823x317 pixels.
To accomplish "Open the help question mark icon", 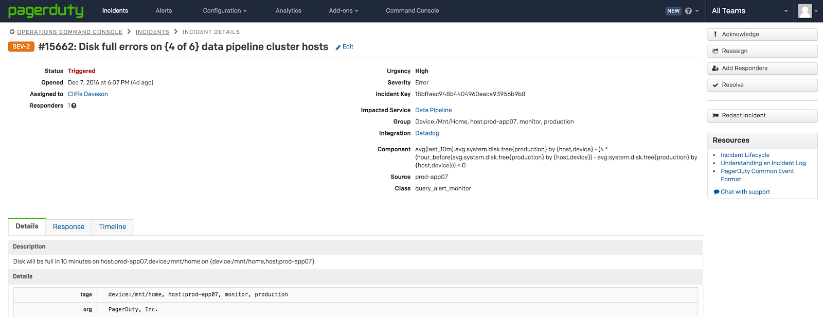I will pyautogui.click(x=688, y=11).
